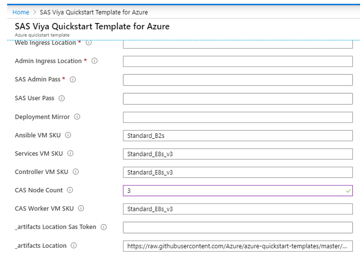
Task: Click info icon beside Ansible VM SKU
Action: pos(68,135)
